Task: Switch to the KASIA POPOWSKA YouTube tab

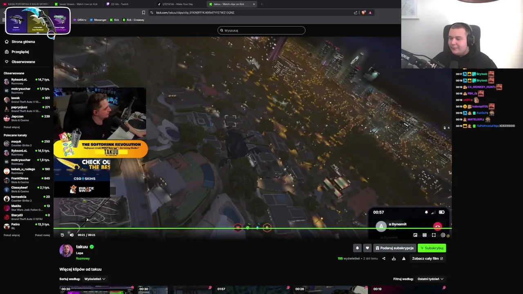Action: [x=25, y=4]
